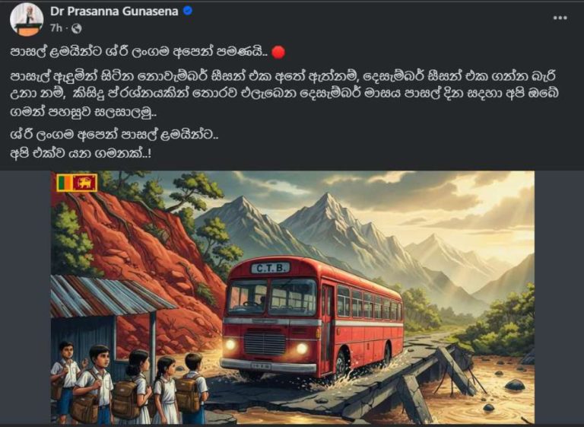Screen dimensions: 584x427
Task: Click the blue verified badge icon
Action: 188,11
